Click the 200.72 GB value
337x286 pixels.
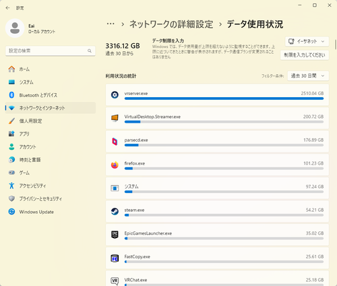313,117
